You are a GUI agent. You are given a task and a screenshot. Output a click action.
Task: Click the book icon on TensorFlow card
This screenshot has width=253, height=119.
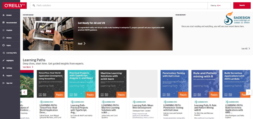(45, 95)
